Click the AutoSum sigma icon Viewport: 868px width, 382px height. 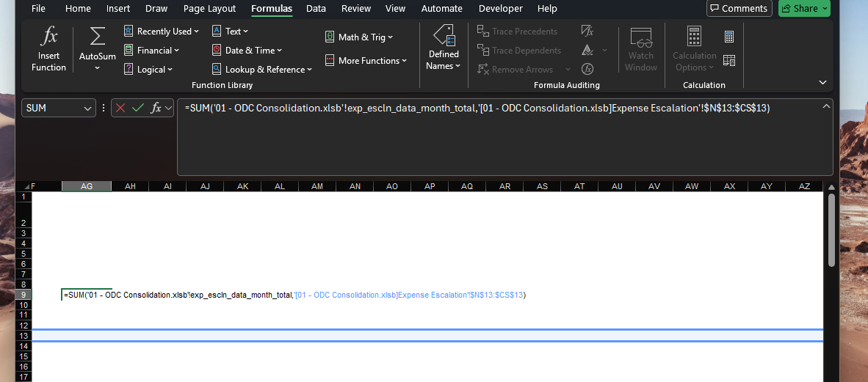(x=98, y=37)
